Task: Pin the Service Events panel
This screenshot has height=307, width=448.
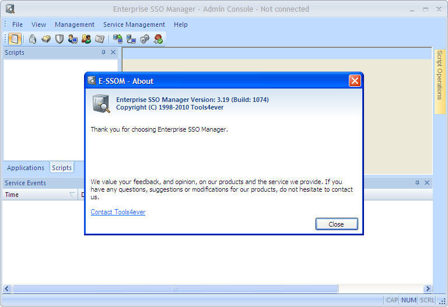Action: (x=417, y=182)
